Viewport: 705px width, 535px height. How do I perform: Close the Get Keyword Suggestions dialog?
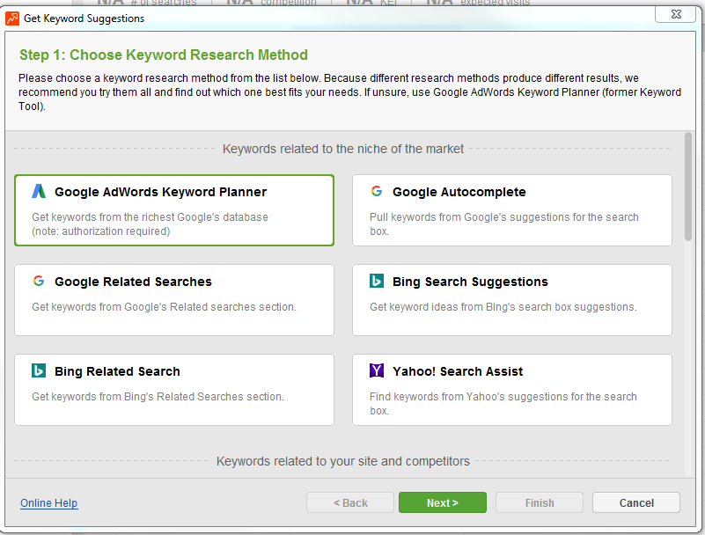[x=676, y=14]
